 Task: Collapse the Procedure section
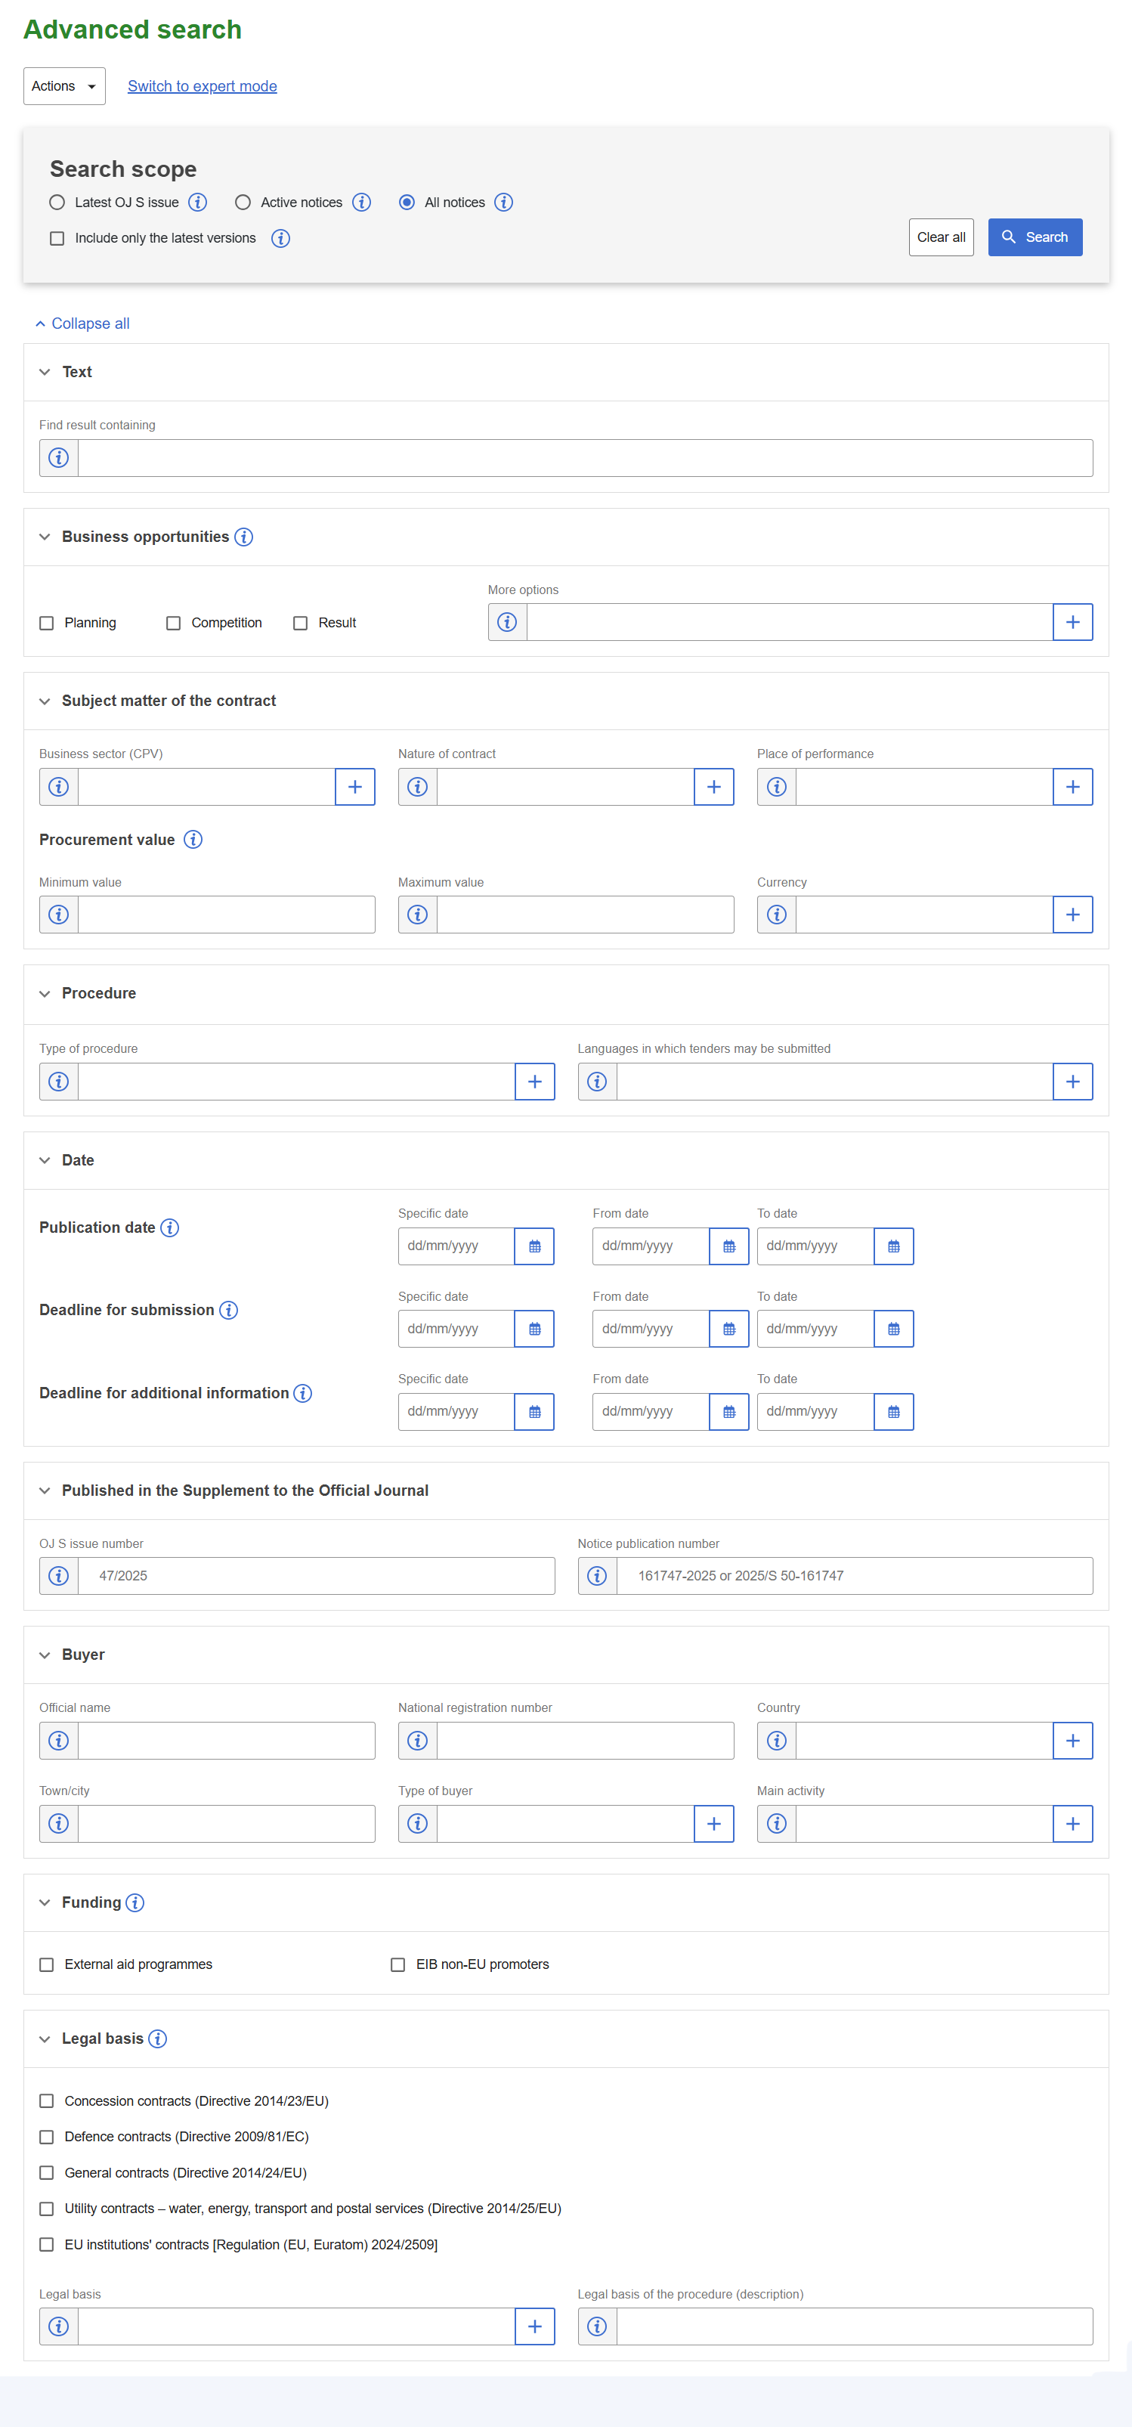click(x=45, y=994)
